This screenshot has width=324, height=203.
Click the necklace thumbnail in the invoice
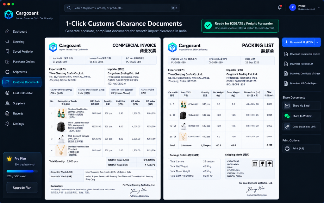click(x=61, y=151)
